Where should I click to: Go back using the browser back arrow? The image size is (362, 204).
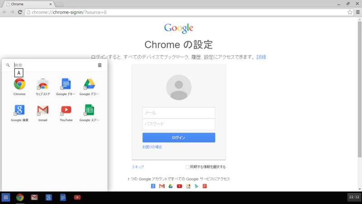click(5, 12)
